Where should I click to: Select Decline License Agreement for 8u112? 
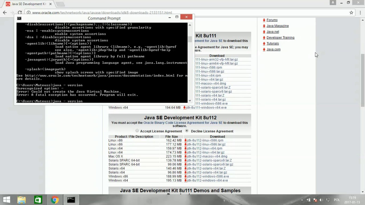(187, 131)
